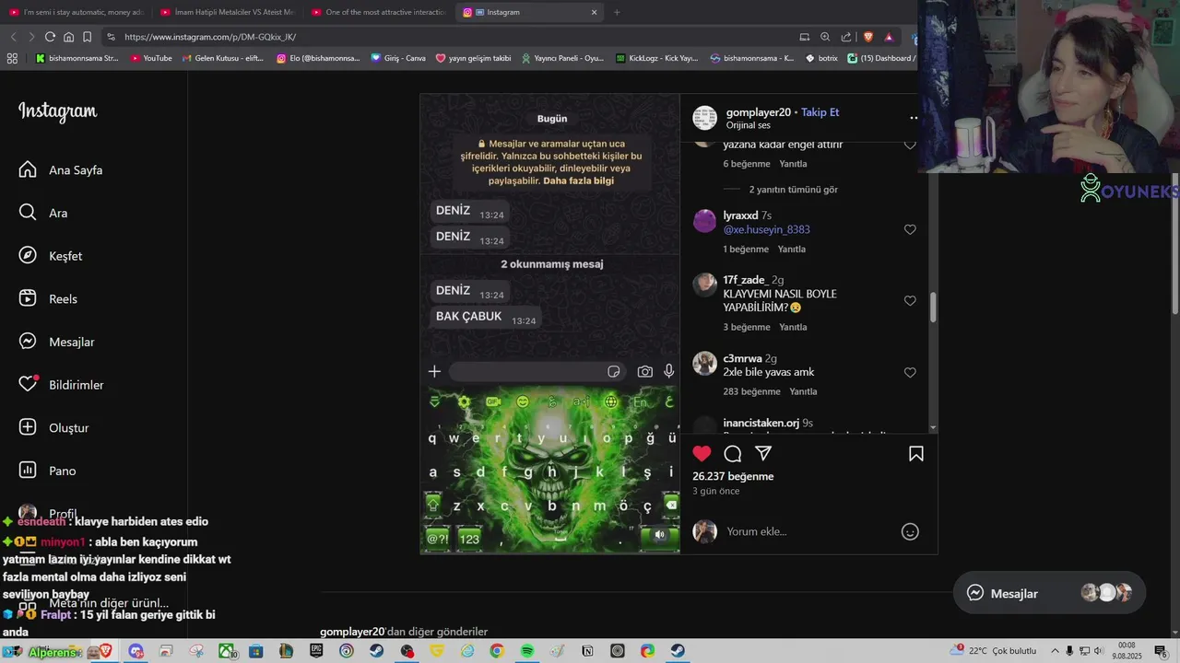Reply to lyraxxd's comment via Yanıtla
Image resolution: width=1180 pixels, height=663 pixels.
(791, 250)
